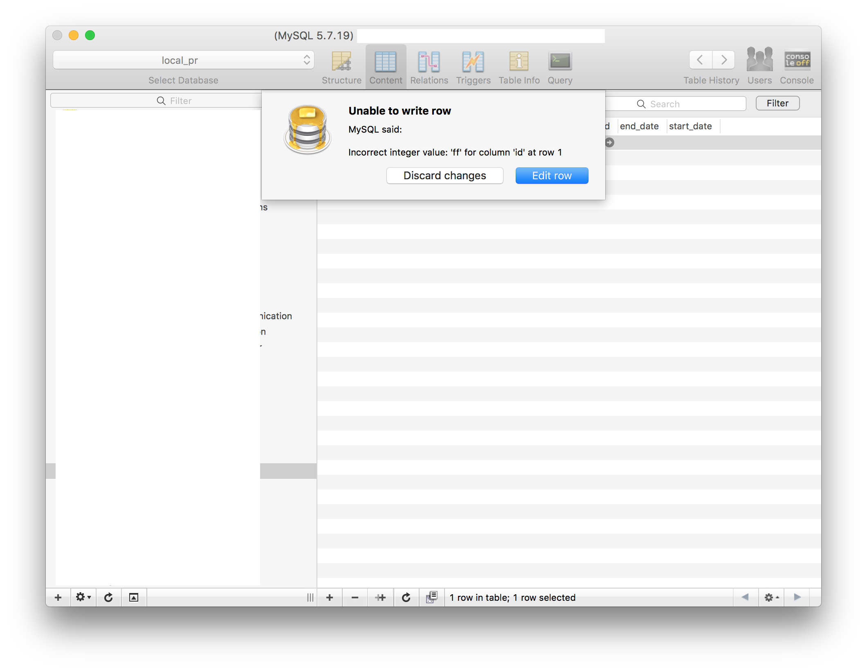Click the Edit row button
The height and width of the screenshot is (672, 867).
pyautogui.click(x=552, y=176)
